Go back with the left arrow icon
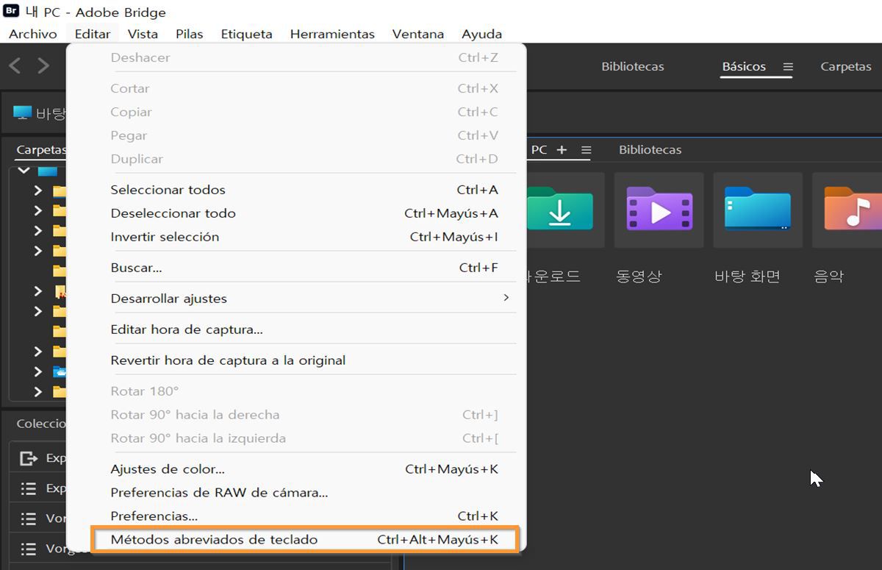Viewport: 882px width, 570px height. point(15,65)
